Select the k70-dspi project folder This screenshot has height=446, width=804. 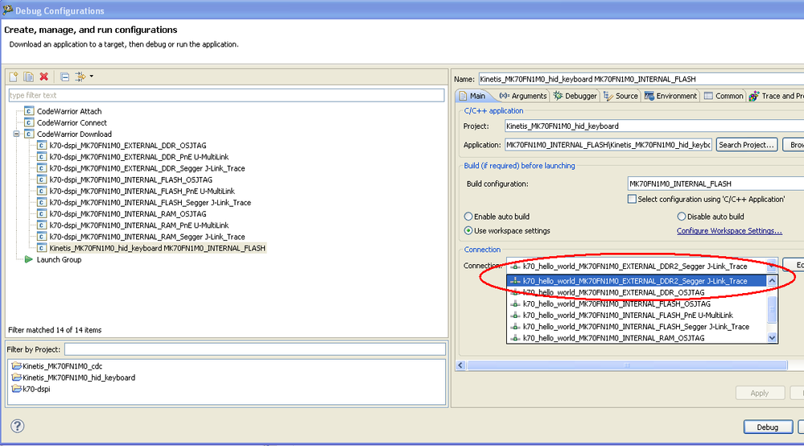tap(36, 389)
